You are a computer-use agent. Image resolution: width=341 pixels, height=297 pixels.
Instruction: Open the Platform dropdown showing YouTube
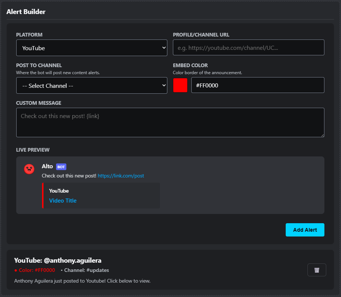tap(91, 48)
